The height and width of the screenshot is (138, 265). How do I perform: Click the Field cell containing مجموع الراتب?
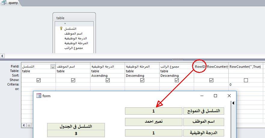click(x=176, y=67)
